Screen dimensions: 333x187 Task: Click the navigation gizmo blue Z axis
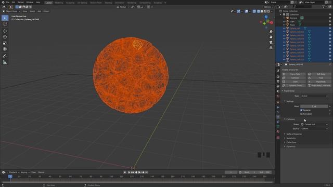click(266, 17)
